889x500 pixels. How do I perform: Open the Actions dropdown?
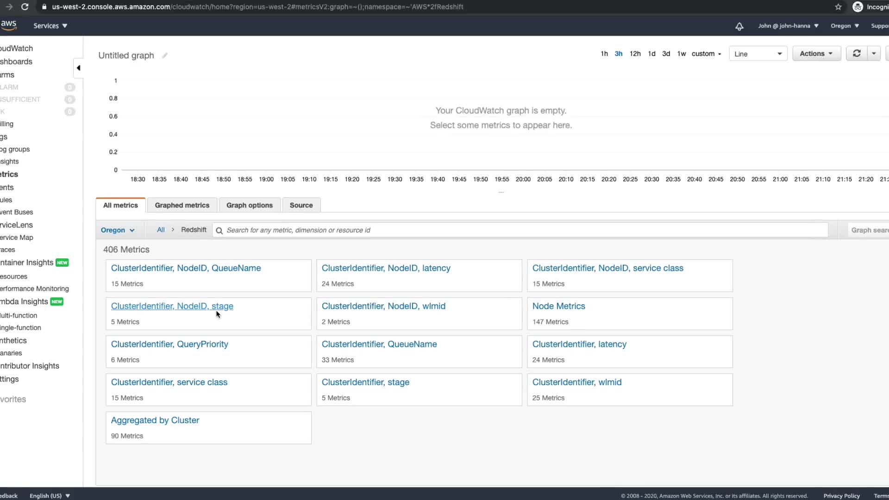[x=816, y=54]
